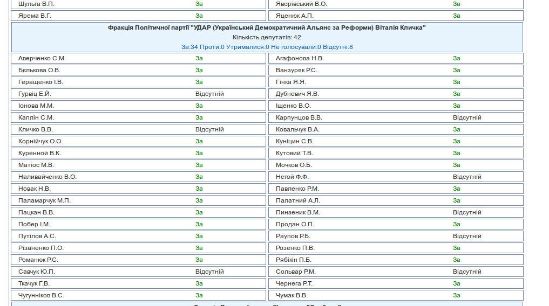Click on Гінка Я.Я.
The image size is (549, 306).
click(290, 82)
